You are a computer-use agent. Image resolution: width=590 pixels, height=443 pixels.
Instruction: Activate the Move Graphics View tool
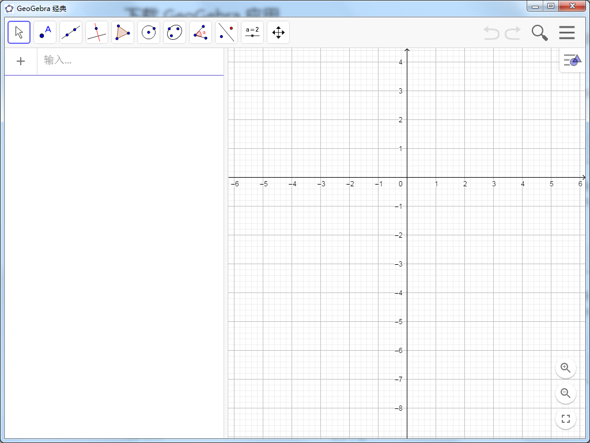point(278,32)
